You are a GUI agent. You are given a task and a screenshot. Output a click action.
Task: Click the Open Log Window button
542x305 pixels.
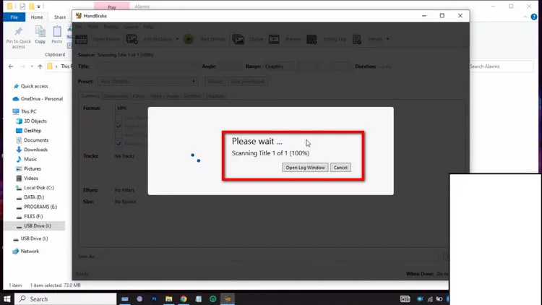click(x=305, y=168)
